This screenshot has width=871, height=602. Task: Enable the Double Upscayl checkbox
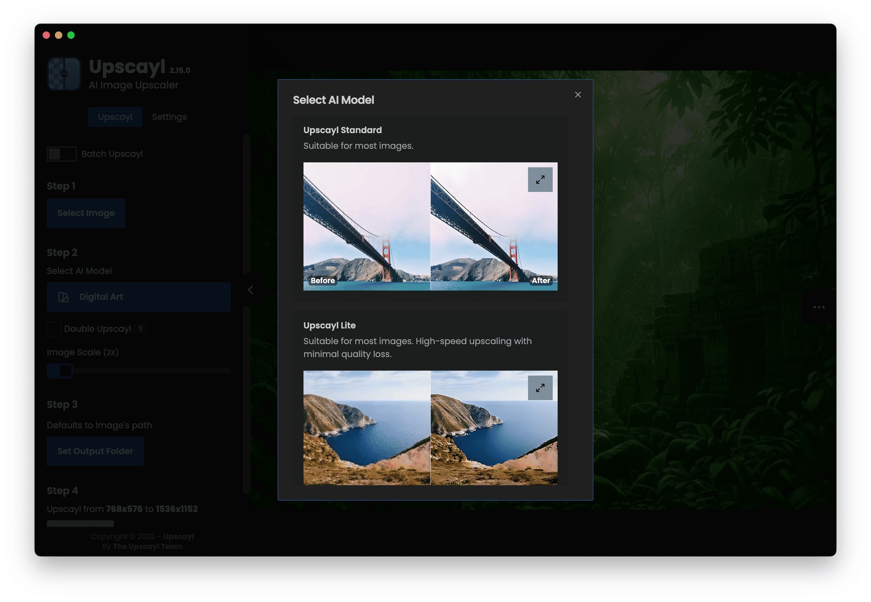pos(54,329)
